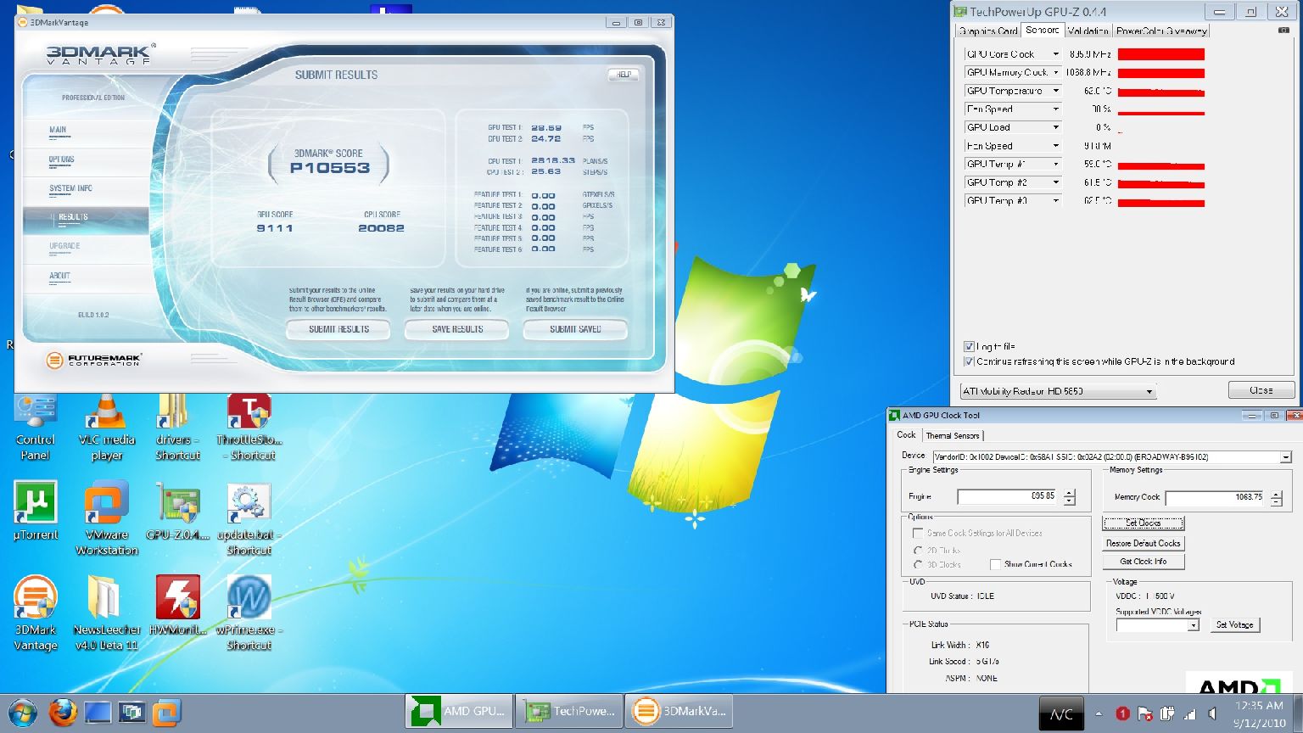Switch to AMD GPU Clock Tool taskbar button
The height and width of the screenshot is (733, 1303).
(459, 711)
